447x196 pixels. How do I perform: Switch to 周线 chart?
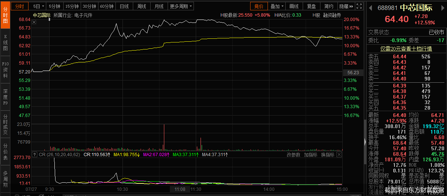tap(142, 6)
